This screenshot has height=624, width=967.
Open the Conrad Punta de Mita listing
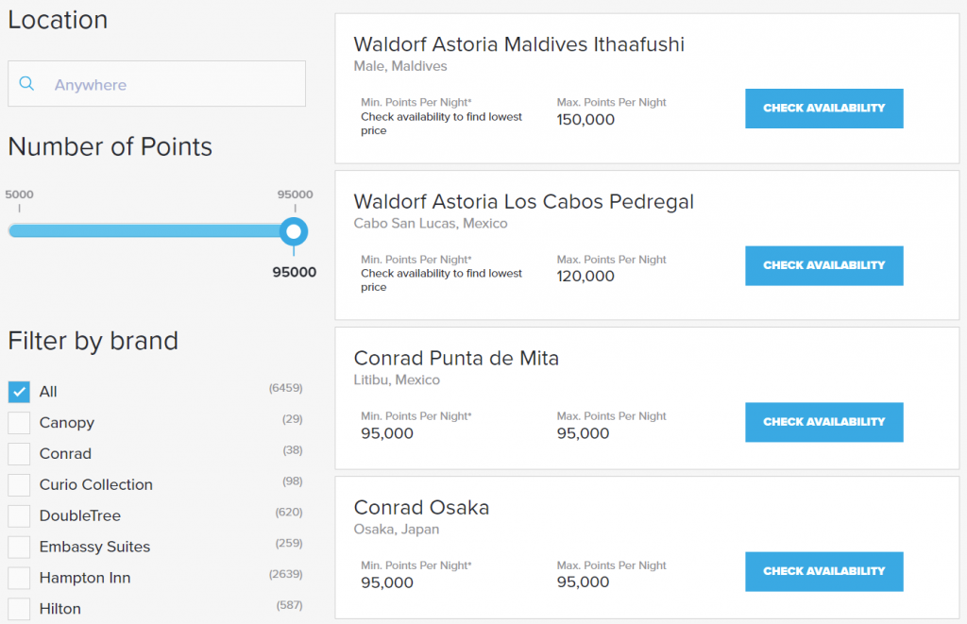point(456,358)
